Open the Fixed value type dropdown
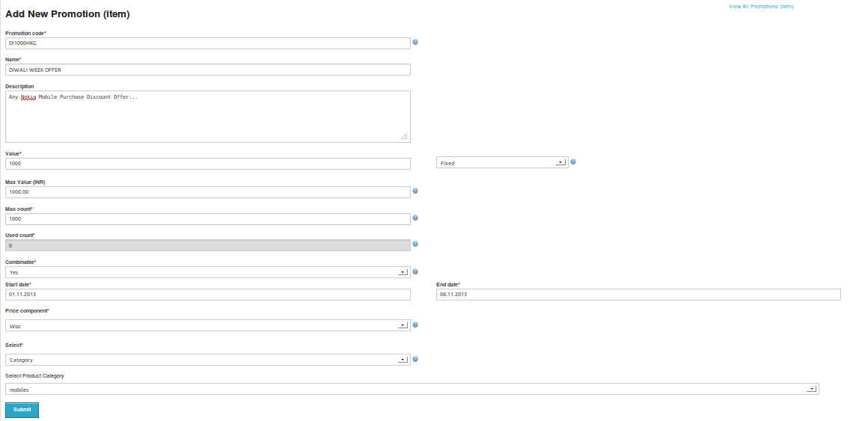Viewport: 862px width, 421px height. coord(503,163)
